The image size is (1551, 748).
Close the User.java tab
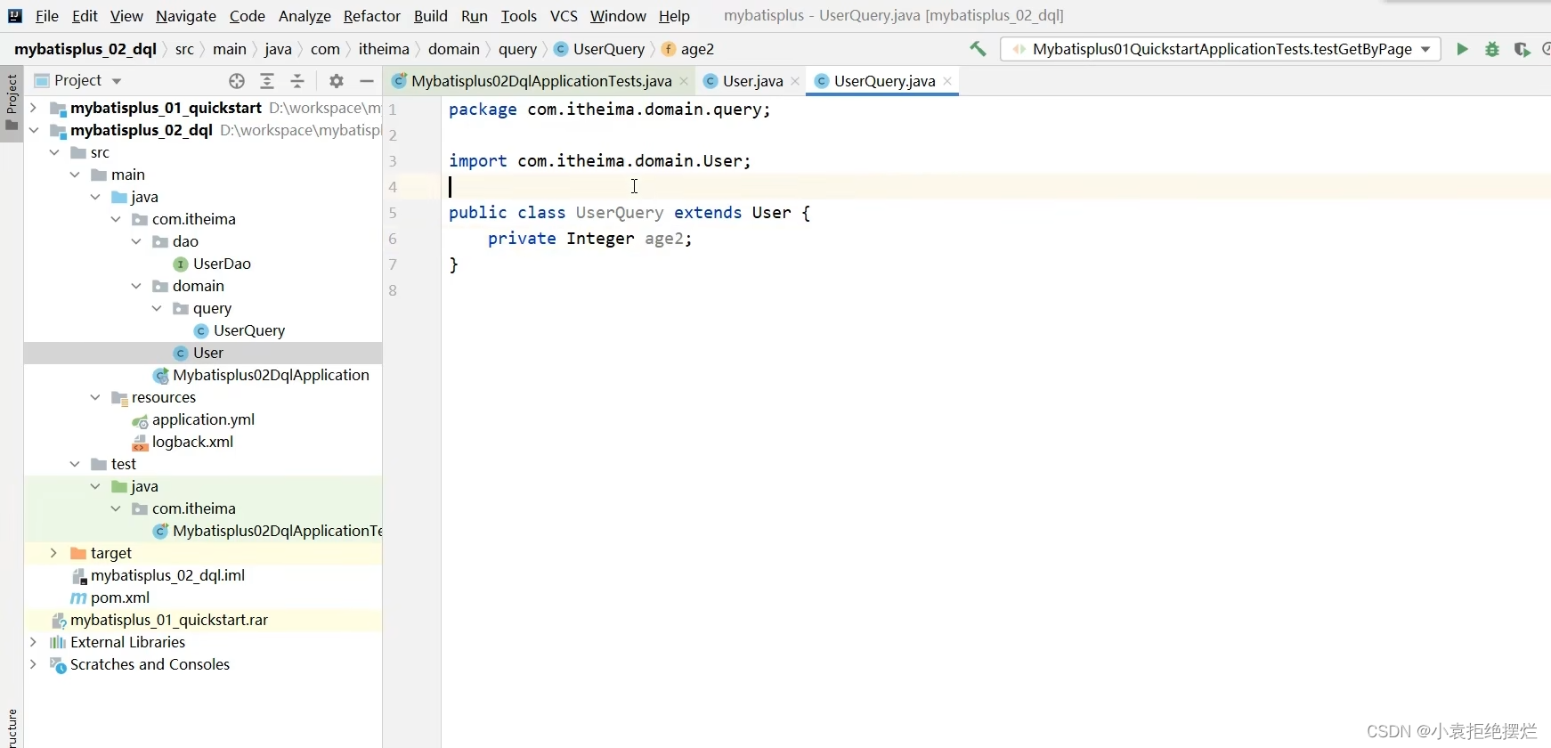(795, 81)
